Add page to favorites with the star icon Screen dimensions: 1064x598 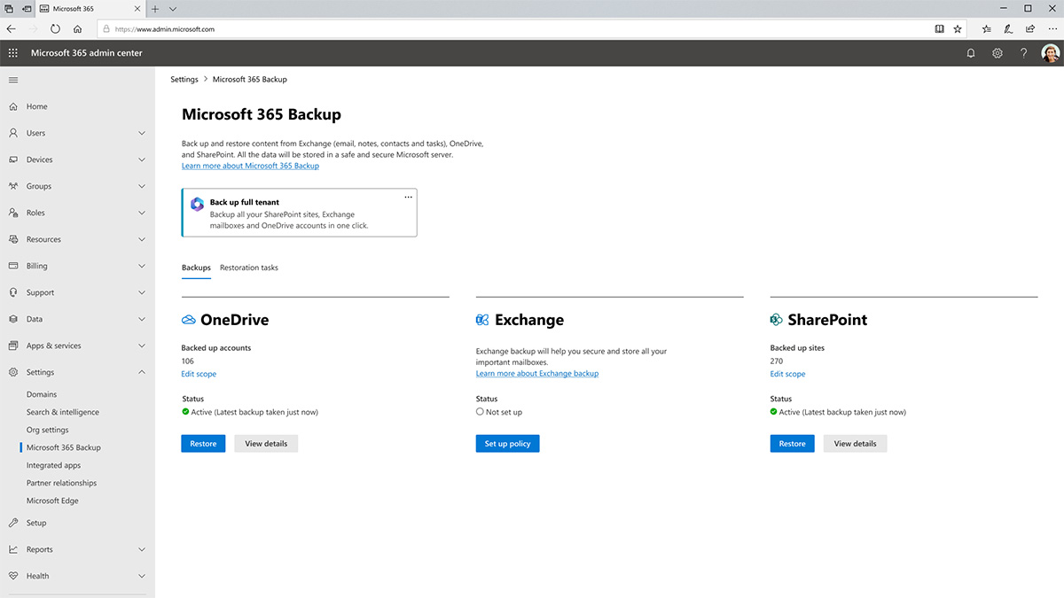(957, 28)
